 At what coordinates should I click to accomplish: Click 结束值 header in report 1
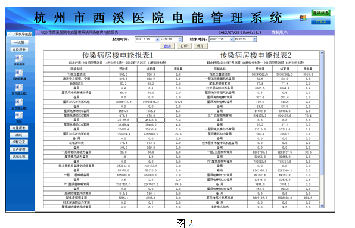[151, 69]
